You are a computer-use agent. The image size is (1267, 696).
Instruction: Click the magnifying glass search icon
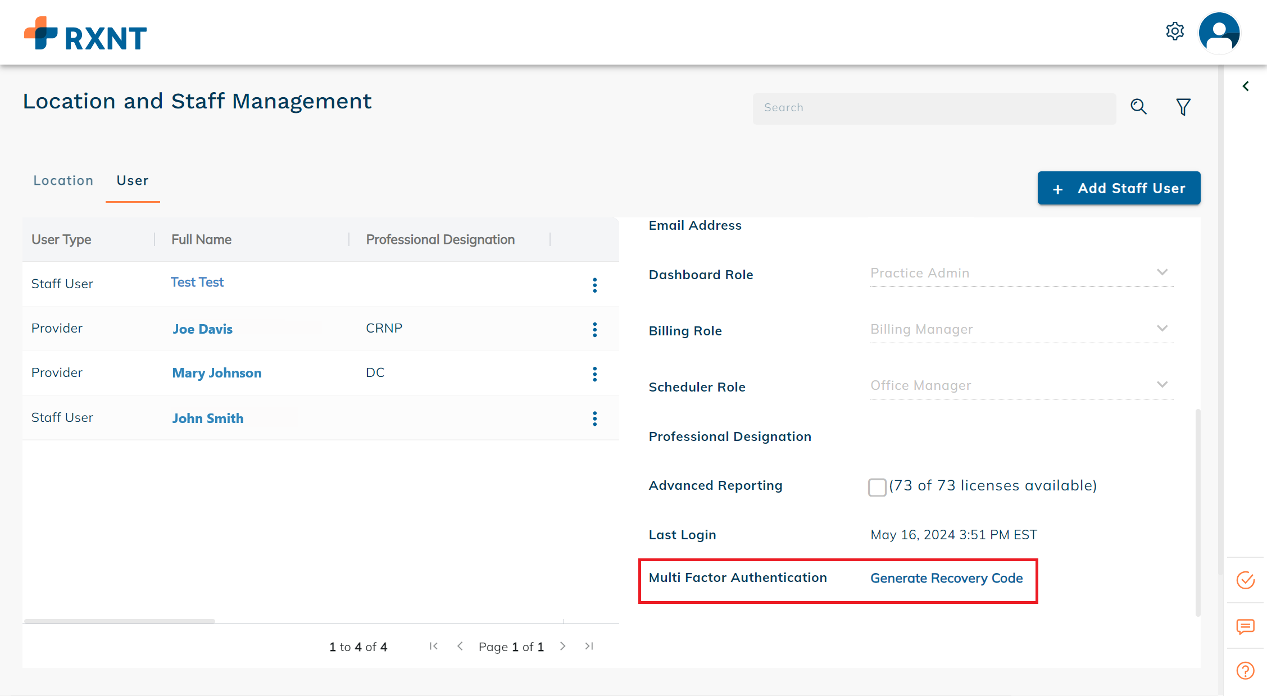[1138, 107]
